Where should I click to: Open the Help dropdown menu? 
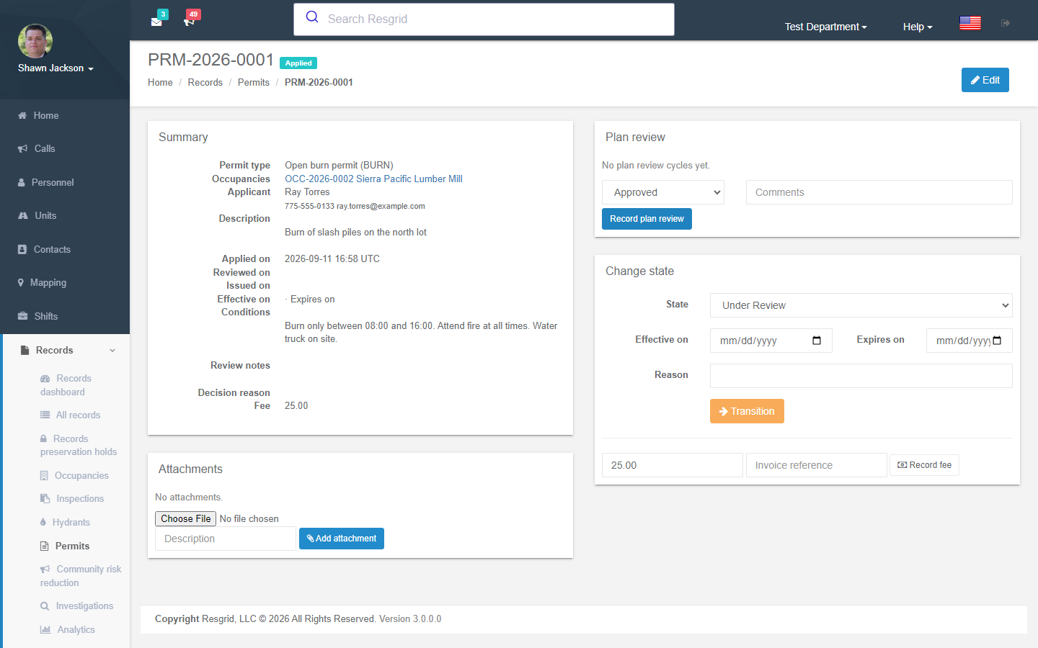click(x=918, y=27)
